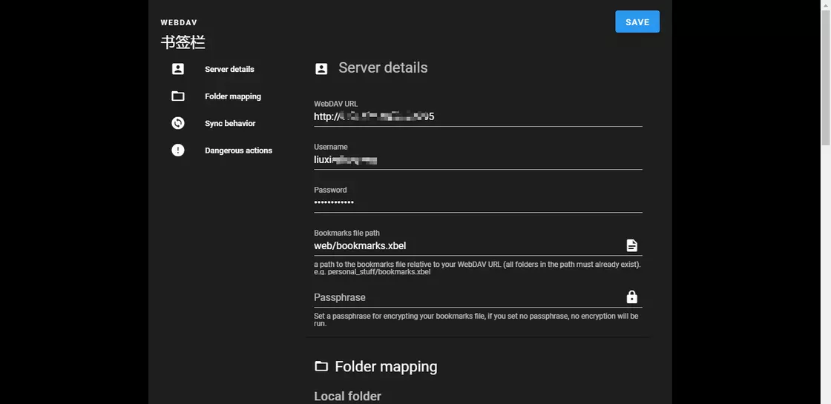Click the Folder mapping section heading
This screenshot has height=404, width=831.
click(386, 366)
